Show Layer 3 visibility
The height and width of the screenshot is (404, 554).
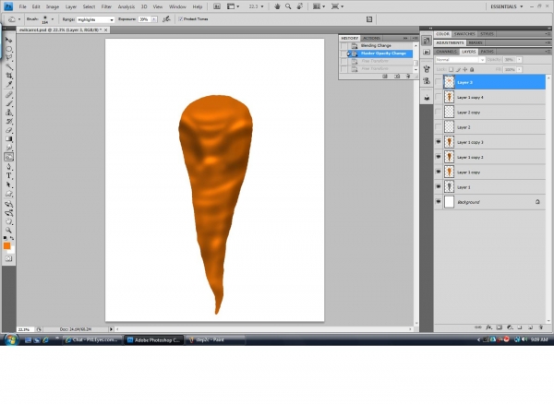click(438, 82)
